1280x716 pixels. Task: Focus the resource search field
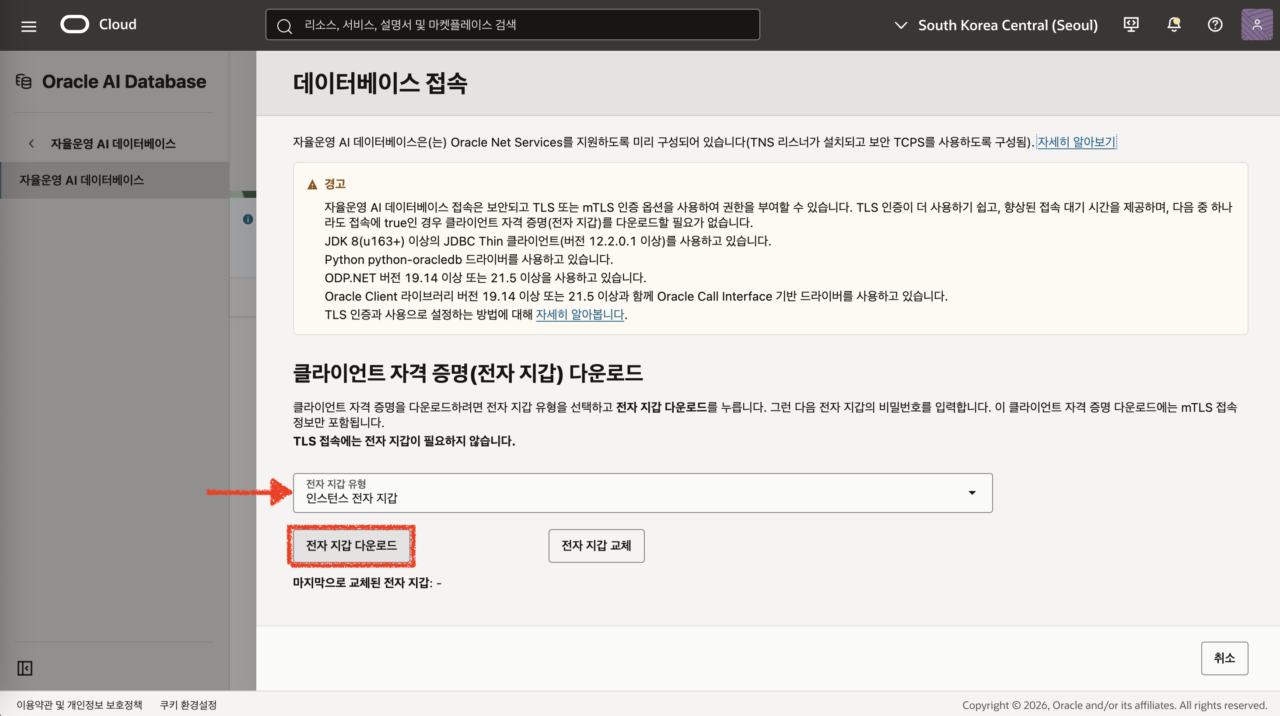coord(512,25)
